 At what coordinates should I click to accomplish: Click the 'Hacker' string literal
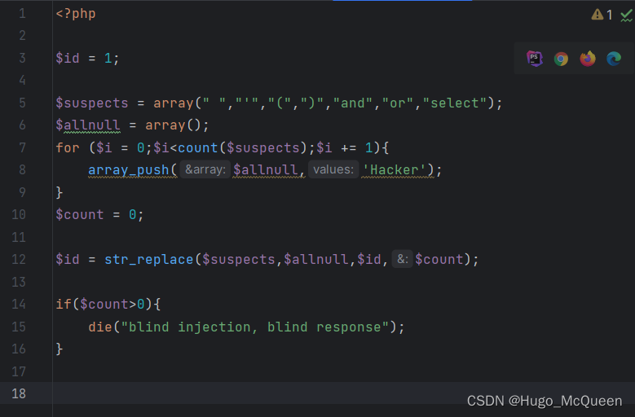coord(394,170)
